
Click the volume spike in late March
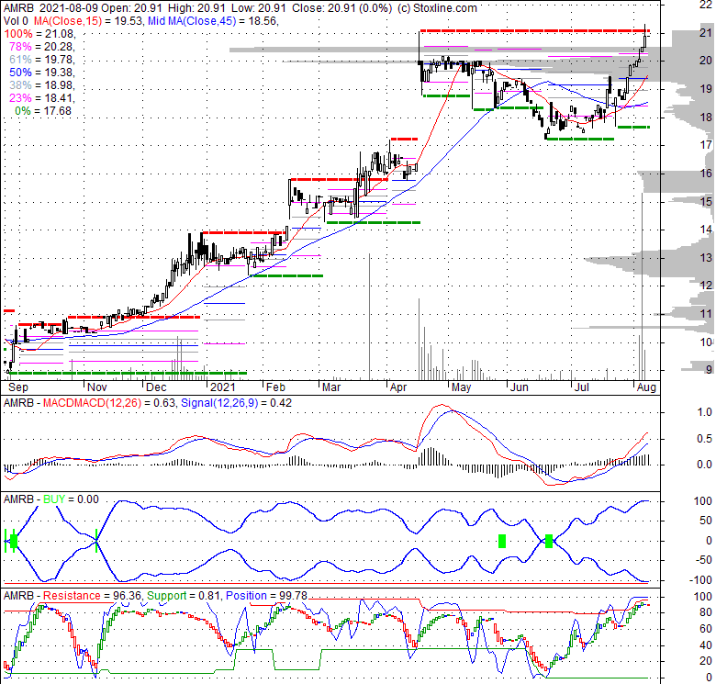click(x=369, y=317)
